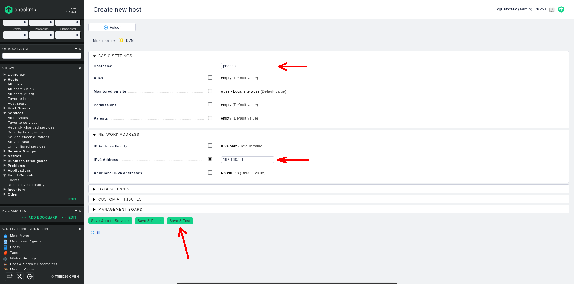Tick the Parents checkbox
Image resolution: width=574 pixels, height=284 pixels.
point(210,118)
